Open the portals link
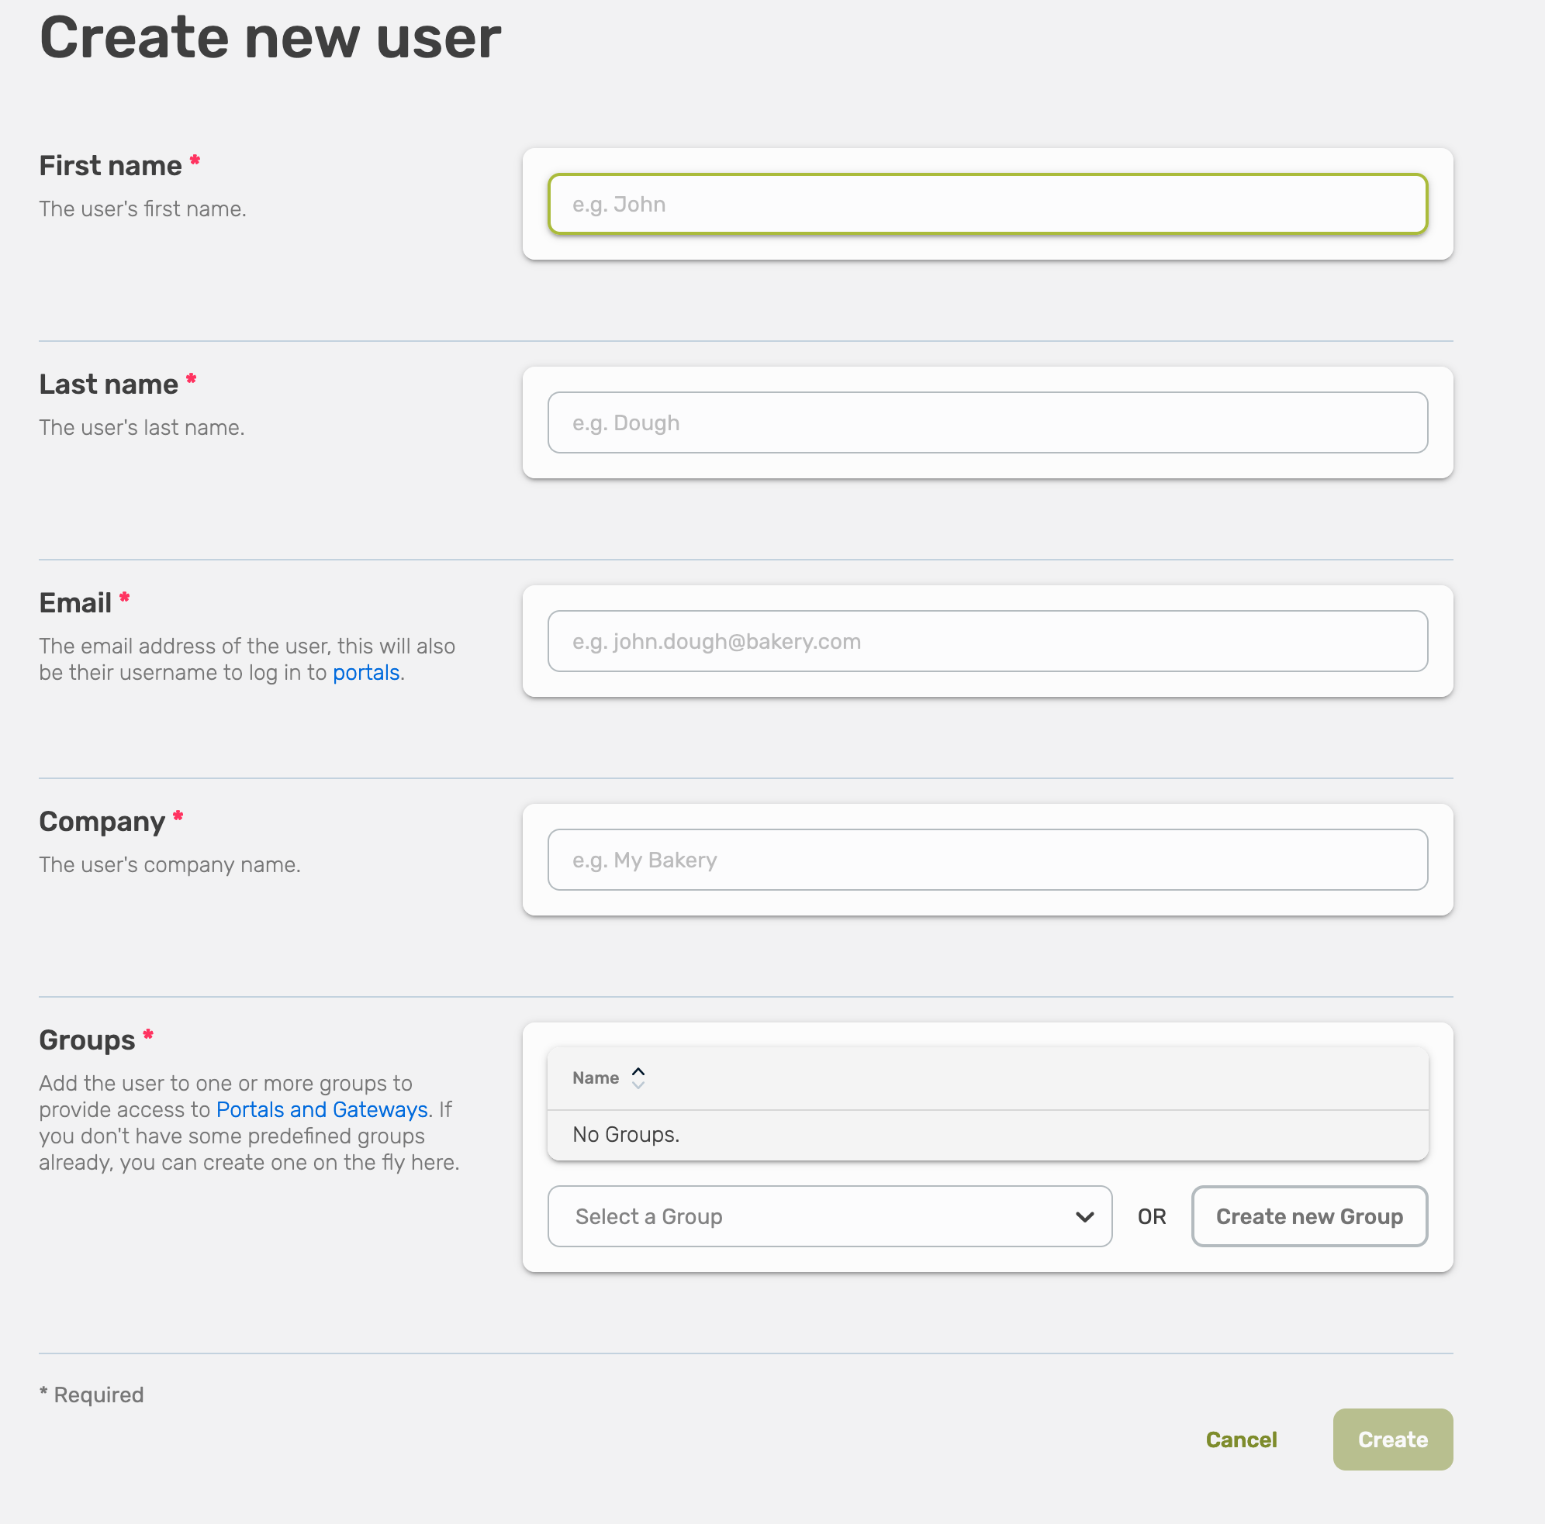This screenshot has height=1524, width=1545. click(x=365, y=672)
